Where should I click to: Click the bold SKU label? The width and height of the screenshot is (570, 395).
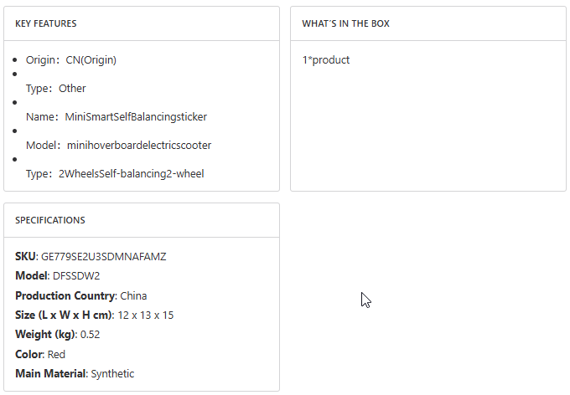point(26,257)
